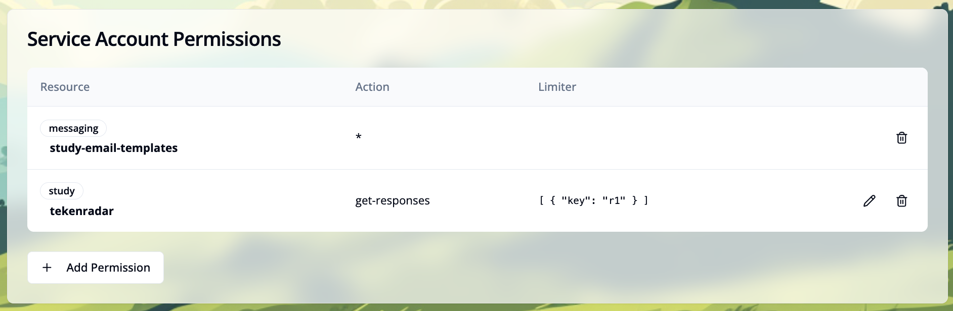The height and width of the screenshot is (311, 953).
Task: Click the Service Account Permissions heading
Action: (154, 38)
